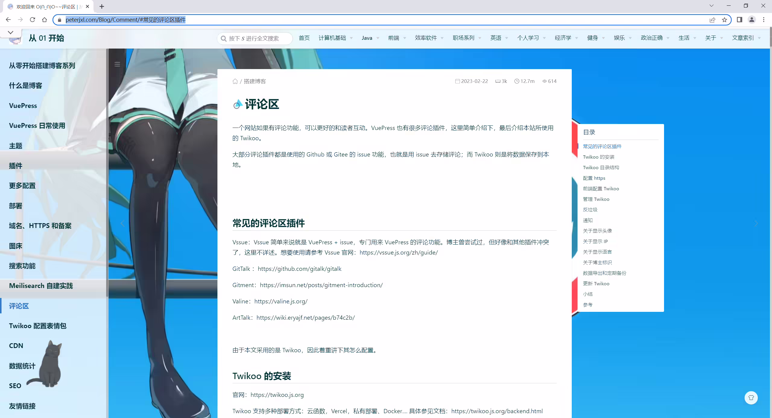The image size is (772, 418).
Task: Open the 搭建博客 breadcrumb link
Action: [x=255, y=81]
